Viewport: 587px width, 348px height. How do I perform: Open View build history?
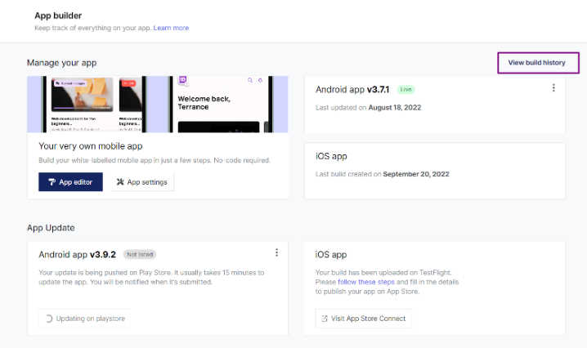(x=538, y=62)
